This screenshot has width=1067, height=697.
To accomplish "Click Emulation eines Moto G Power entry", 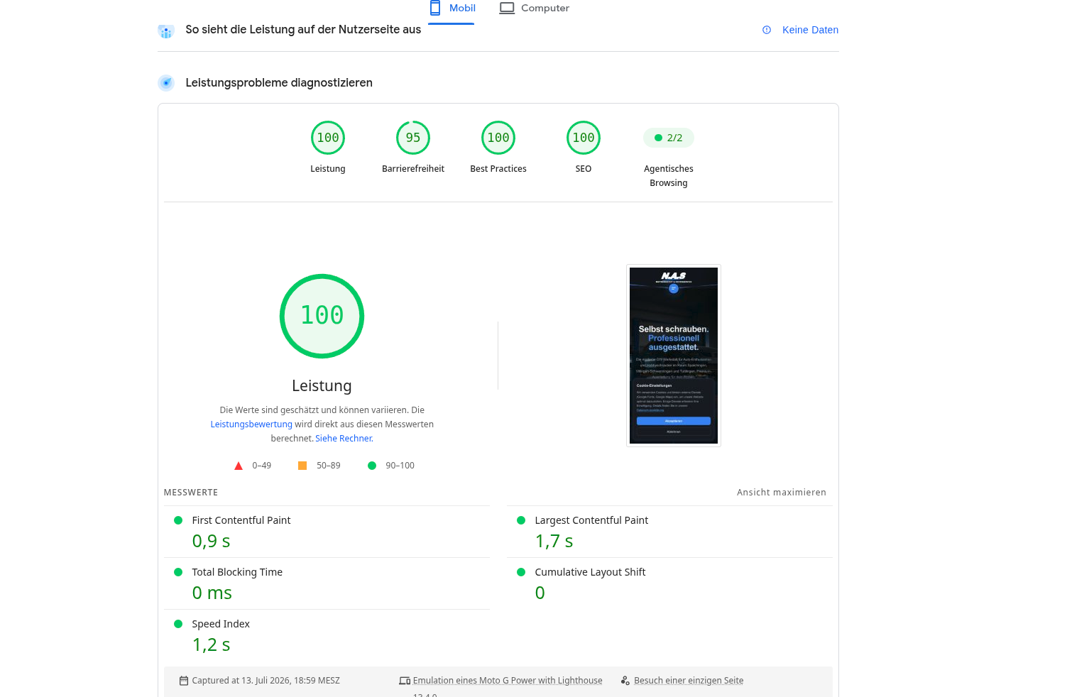I will 508,681.
